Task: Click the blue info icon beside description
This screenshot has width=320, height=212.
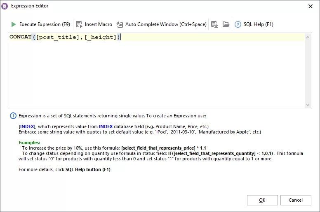Action: pyautogui.click(x=13, y=116)
